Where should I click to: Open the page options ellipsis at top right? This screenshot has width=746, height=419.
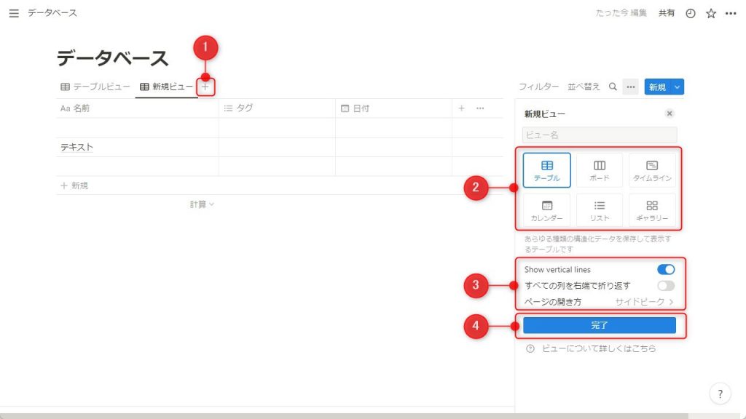pos(731,13)
